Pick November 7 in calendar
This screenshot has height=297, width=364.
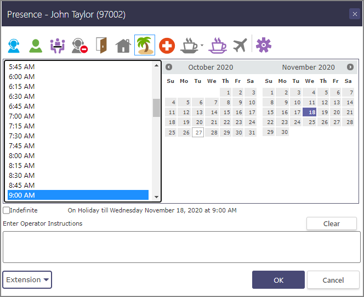(348, 92)
